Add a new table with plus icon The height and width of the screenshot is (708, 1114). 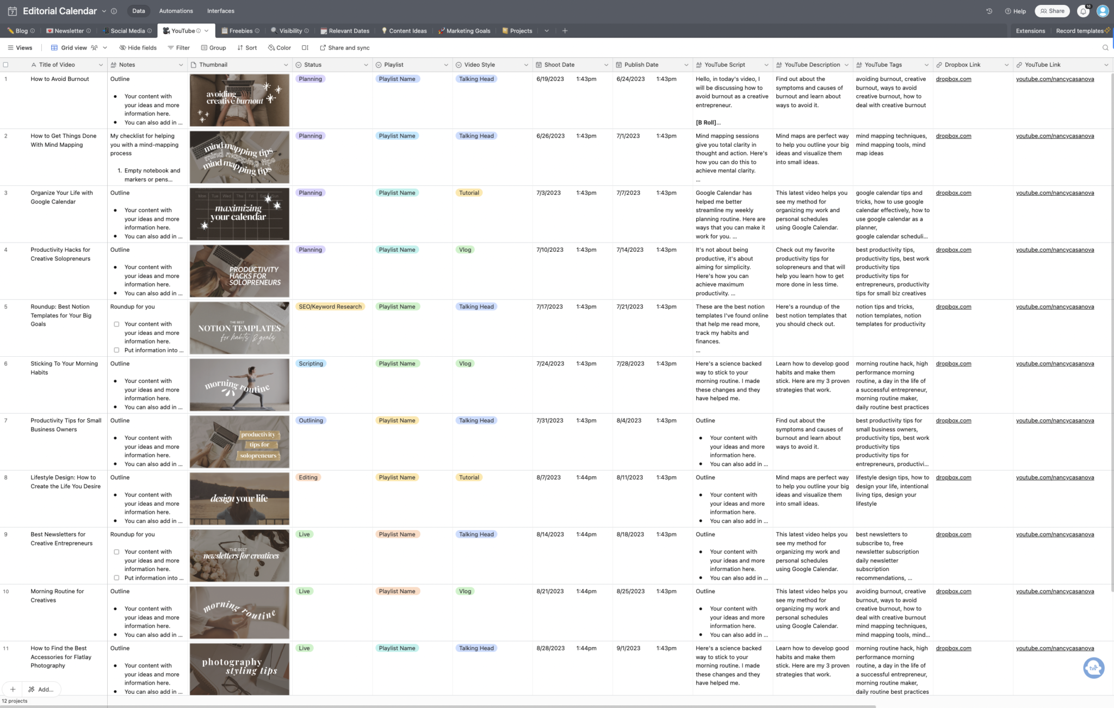[565, 31]
